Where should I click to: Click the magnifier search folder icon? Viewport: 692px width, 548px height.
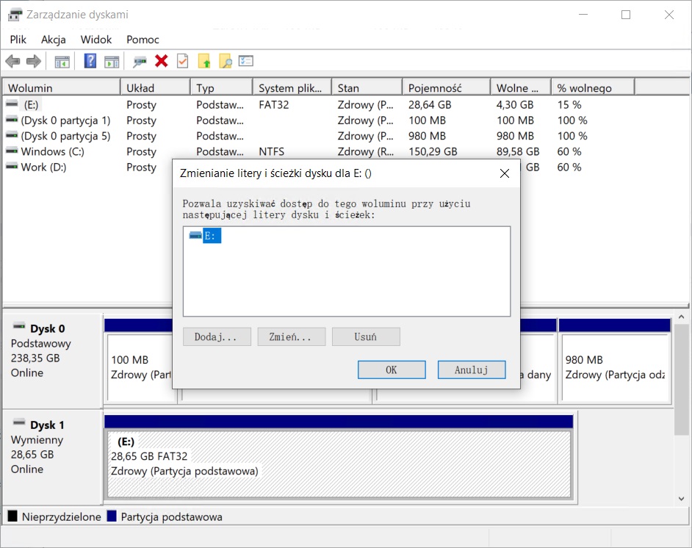point(226,61)
